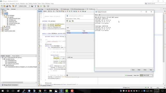Collapse the Emulated Devices node

click(x=3, y=59)
